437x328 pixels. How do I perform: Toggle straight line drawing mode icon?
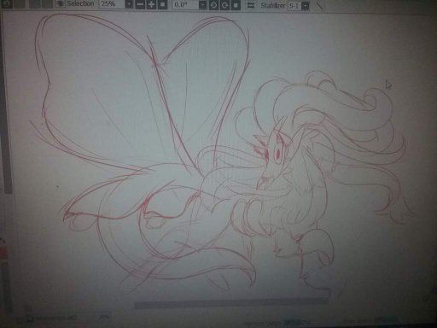point(319,6)
